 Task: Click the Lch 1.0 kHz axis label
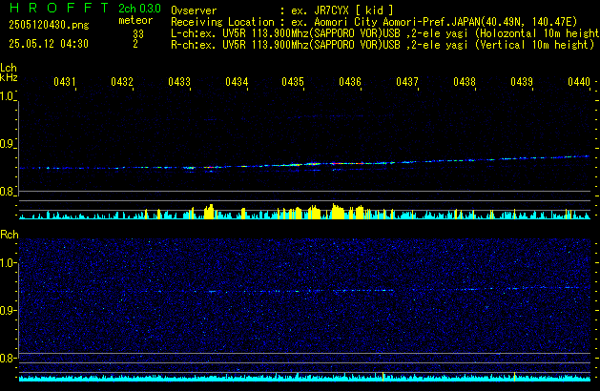(x=7, y=96)
